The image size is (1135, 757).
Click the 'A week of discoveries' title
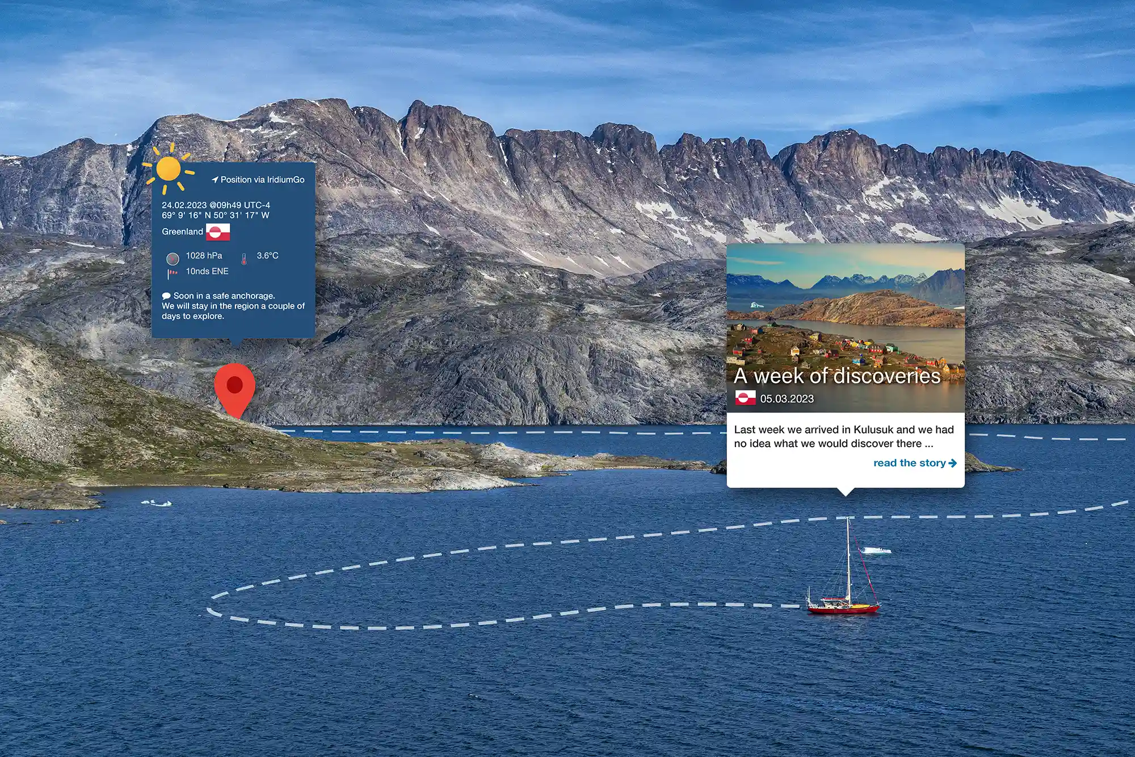[x=837, y=376]
